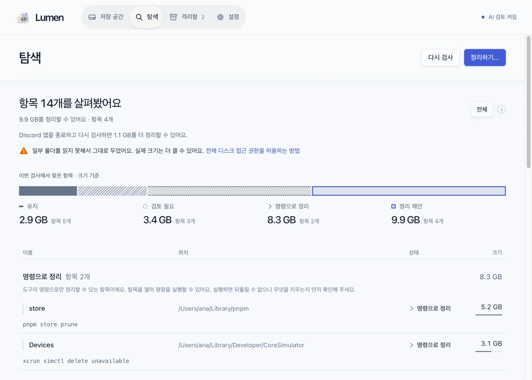Click the blue dot AI status indicator

pos(483,17)
